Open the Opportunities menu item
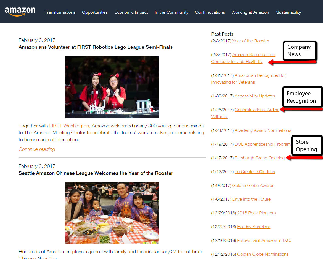This screenshot has width=323, height=259. click(x=95, y=12)
